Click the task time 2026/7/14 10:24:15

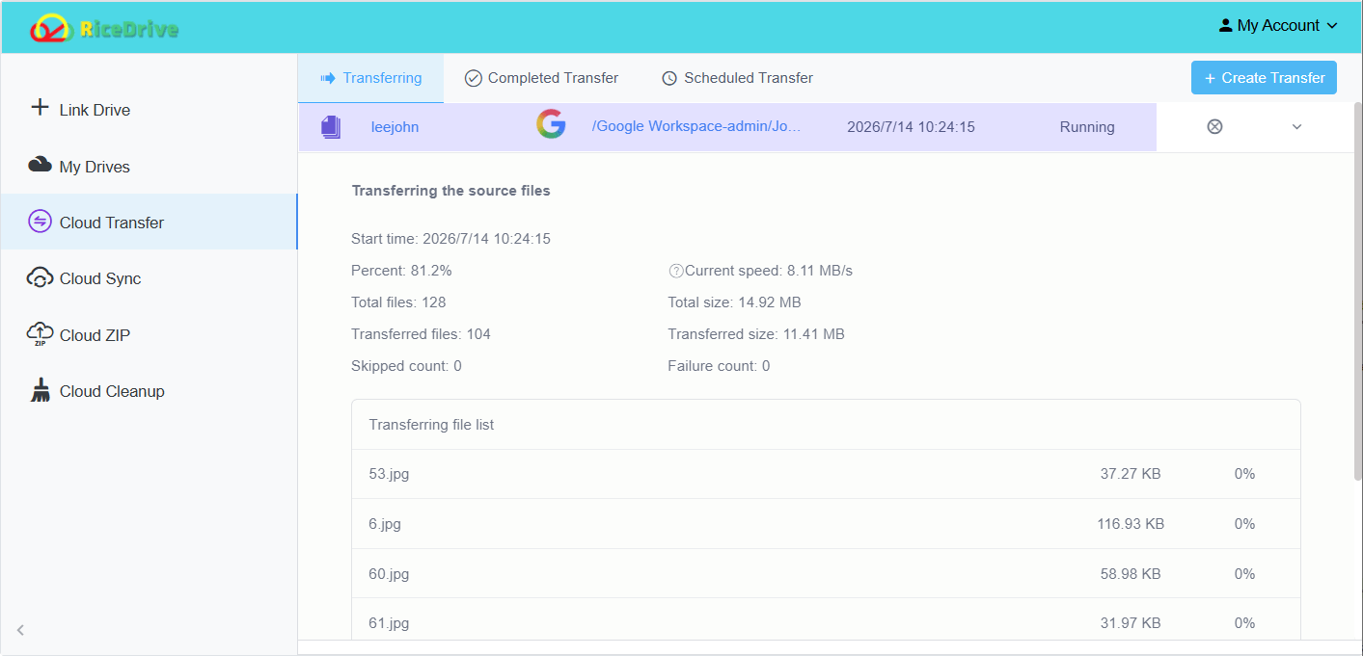click(x=911, y=127)
